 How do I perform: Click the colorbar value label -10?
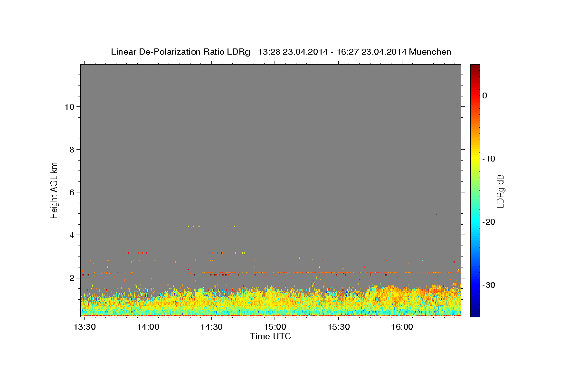pyautogui.click(x=489, y=159)
